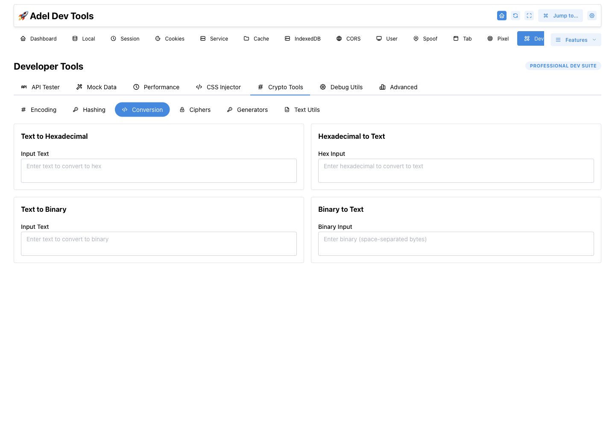
Task: Click the IndexedDB database icon
Action: coord(287,38)
